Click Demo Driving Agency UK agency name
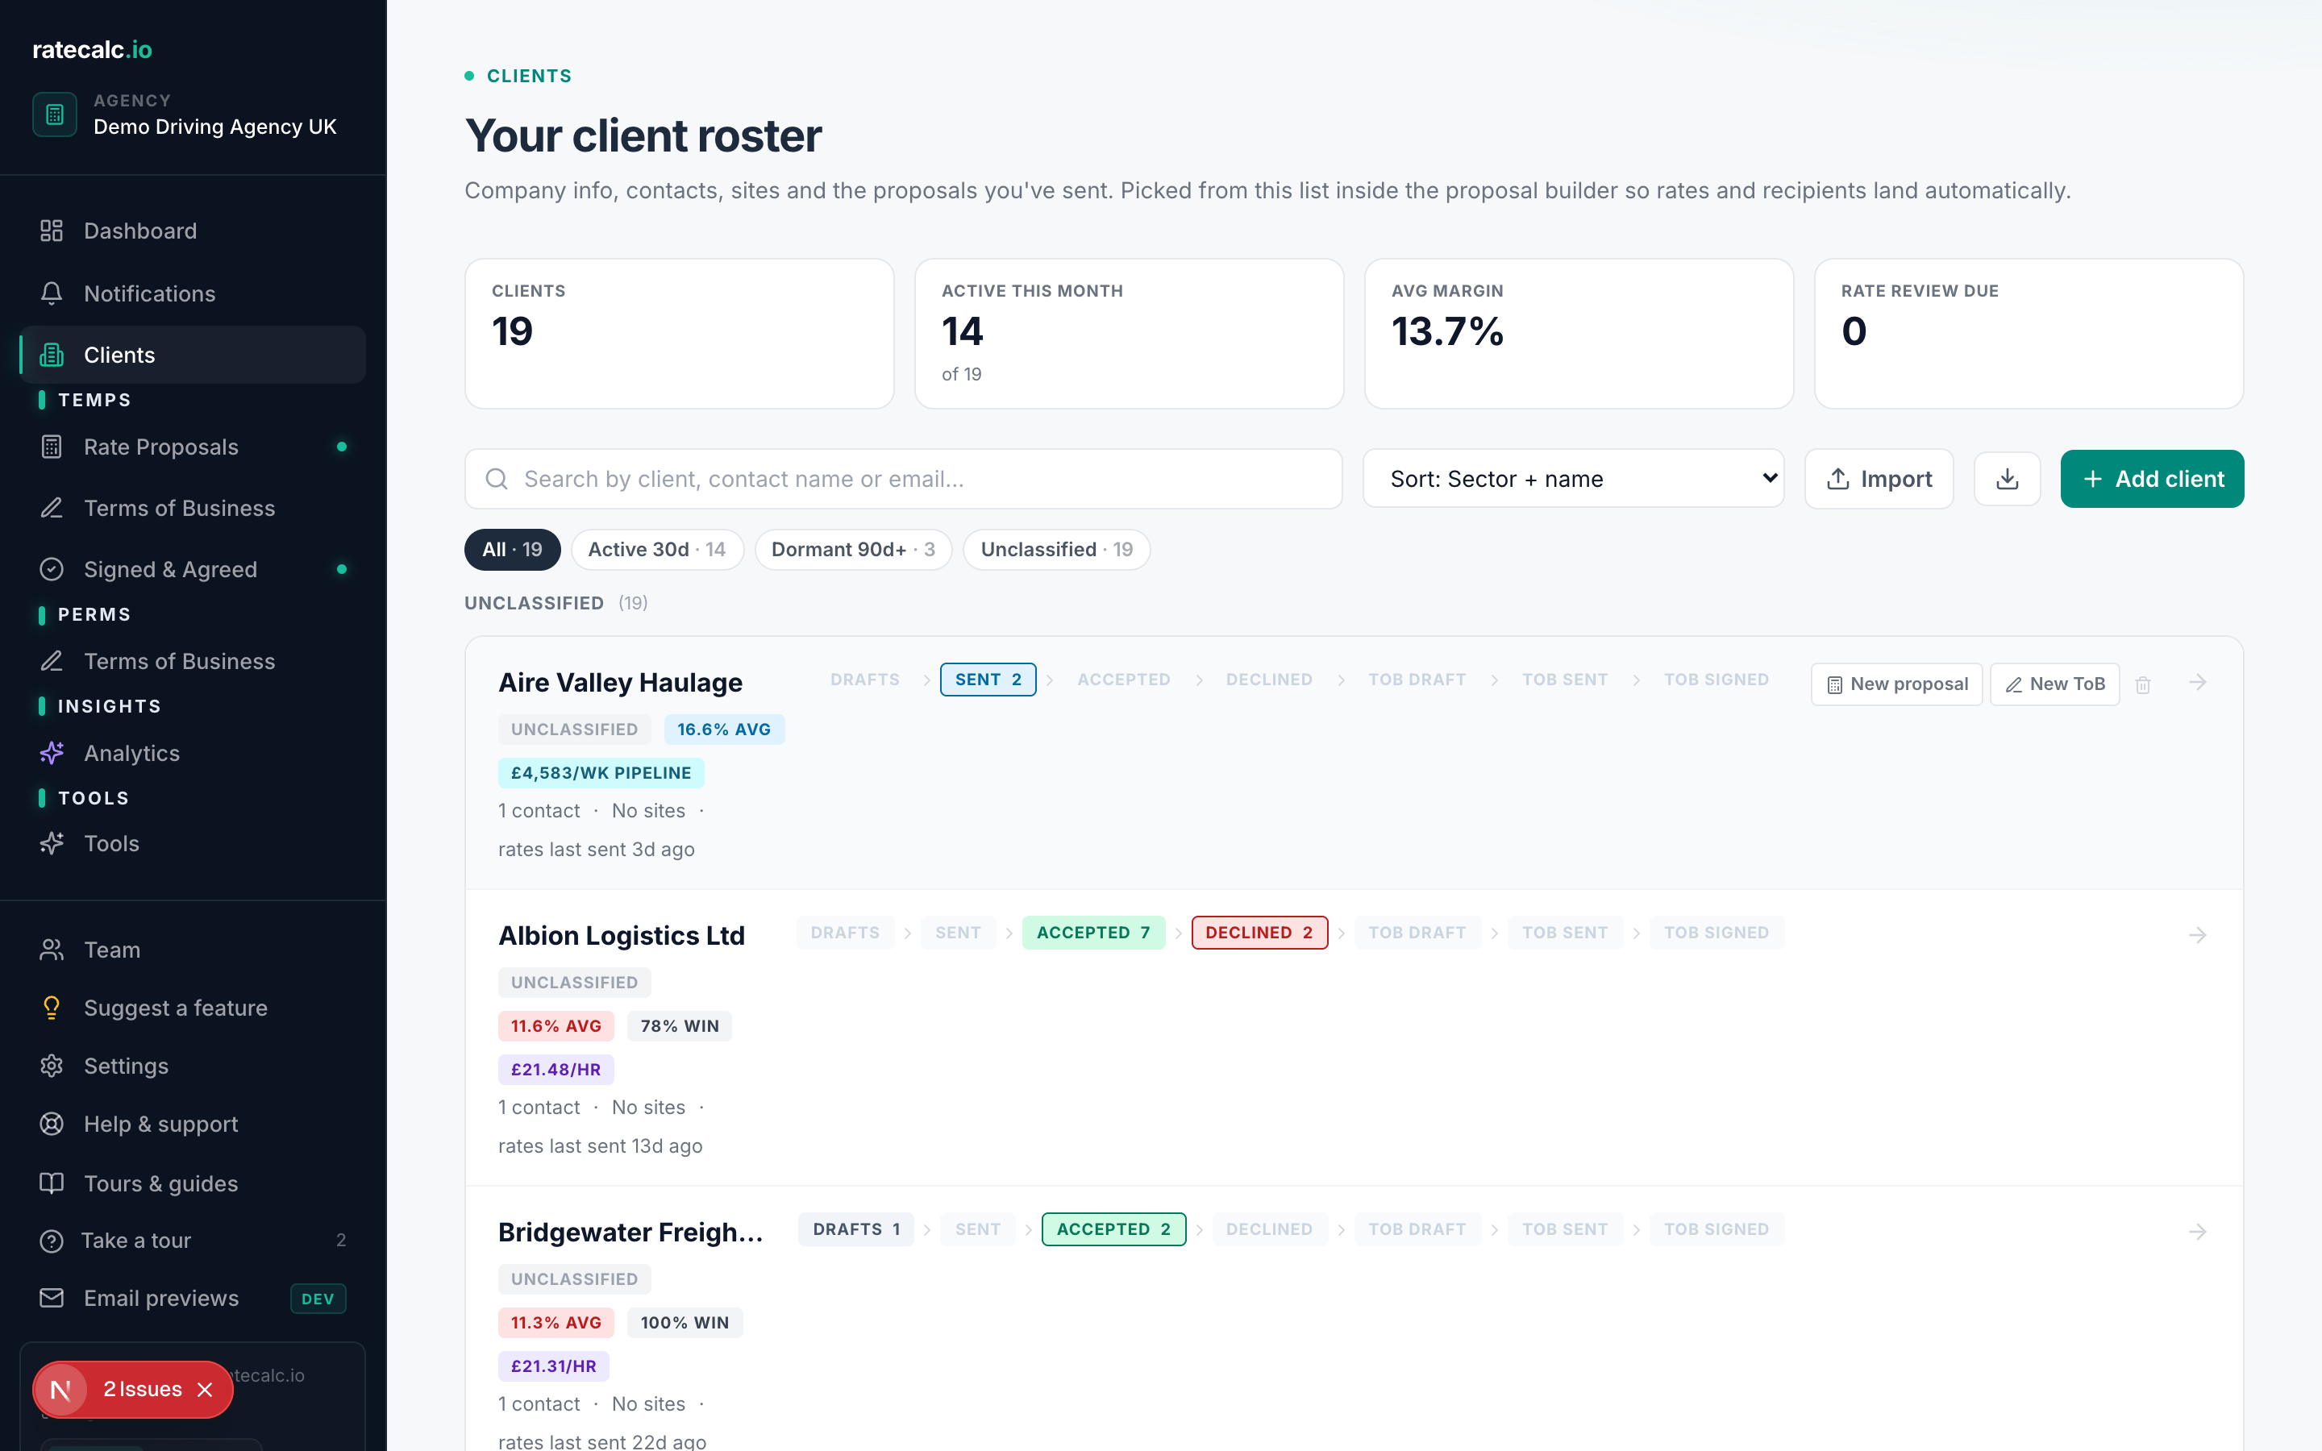Image resolution: width=2322 pixels, height=1451 pixels. point(215,127)
